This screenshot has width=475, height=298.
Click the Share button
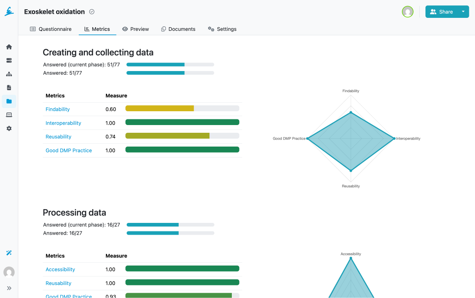point(441,12)
